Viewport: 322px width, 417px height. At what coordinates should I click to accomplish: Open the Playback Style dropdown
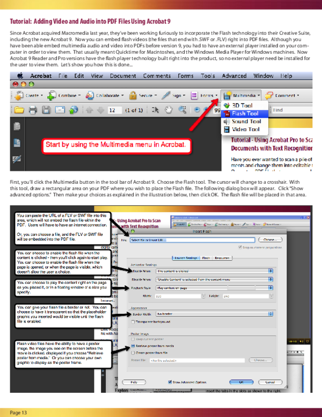point(215,287)
